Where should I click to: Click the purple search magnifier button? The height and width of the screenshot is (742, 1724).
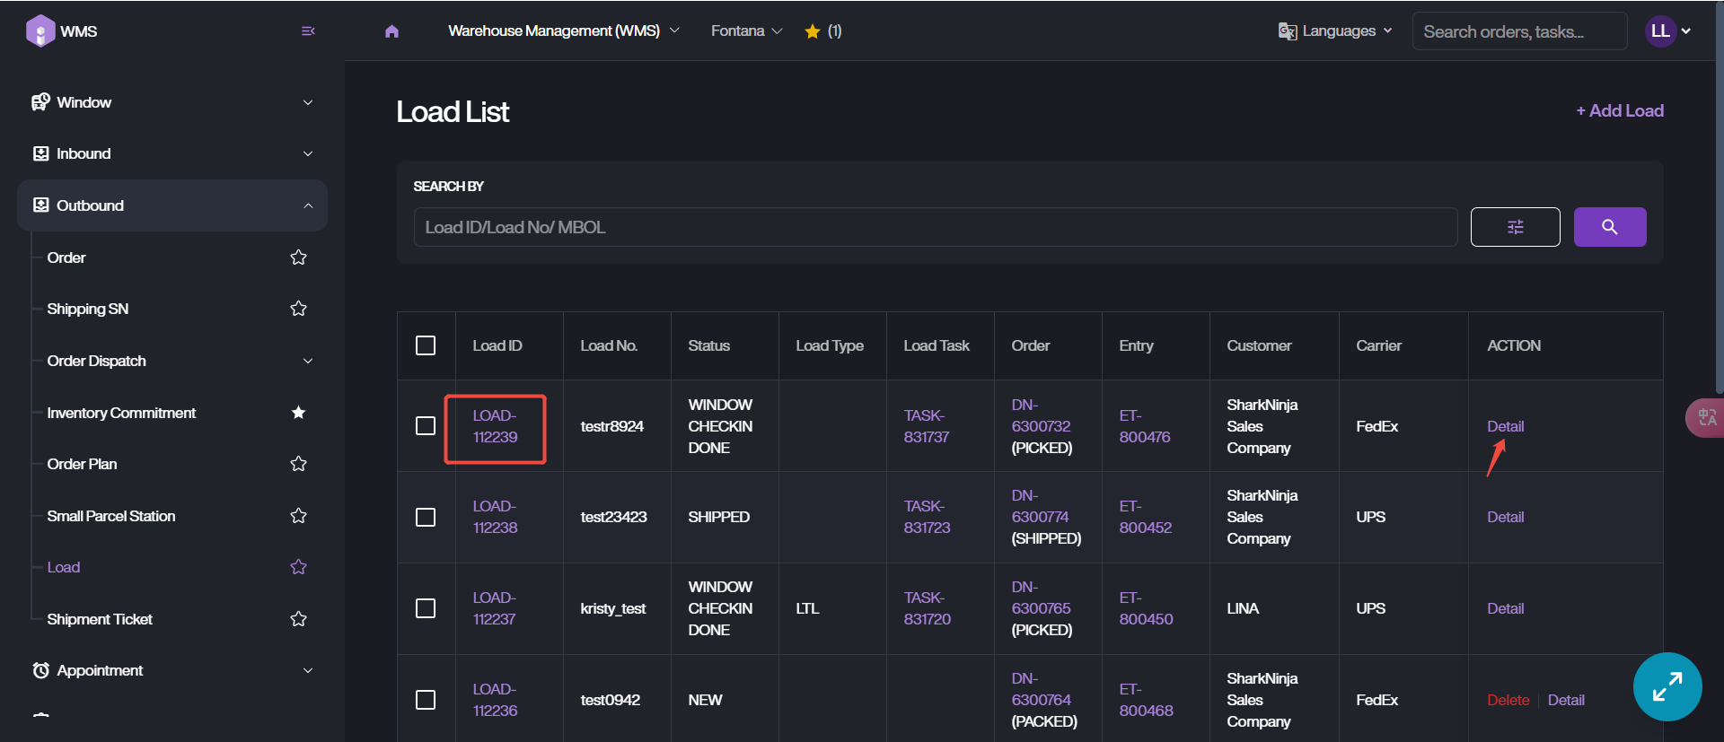(1609, 227)
